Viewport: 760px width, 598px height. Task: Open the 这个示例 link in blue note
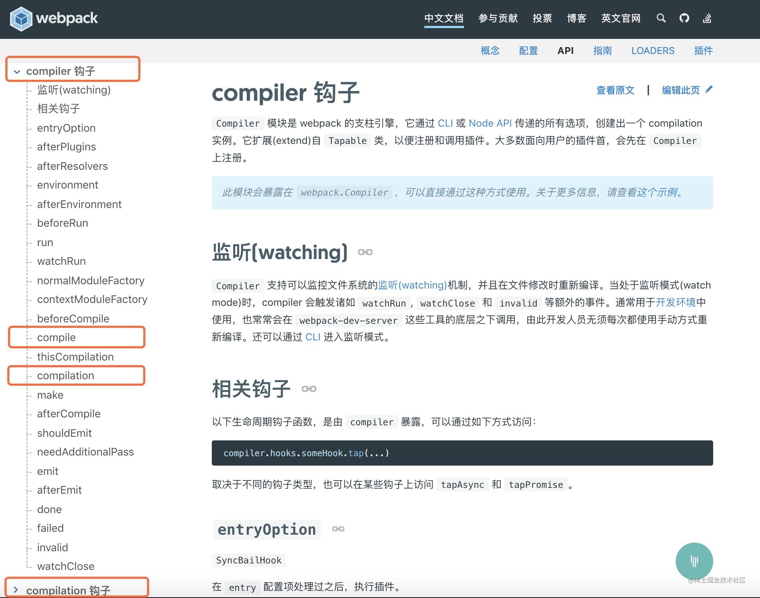[x=657, y=192]
